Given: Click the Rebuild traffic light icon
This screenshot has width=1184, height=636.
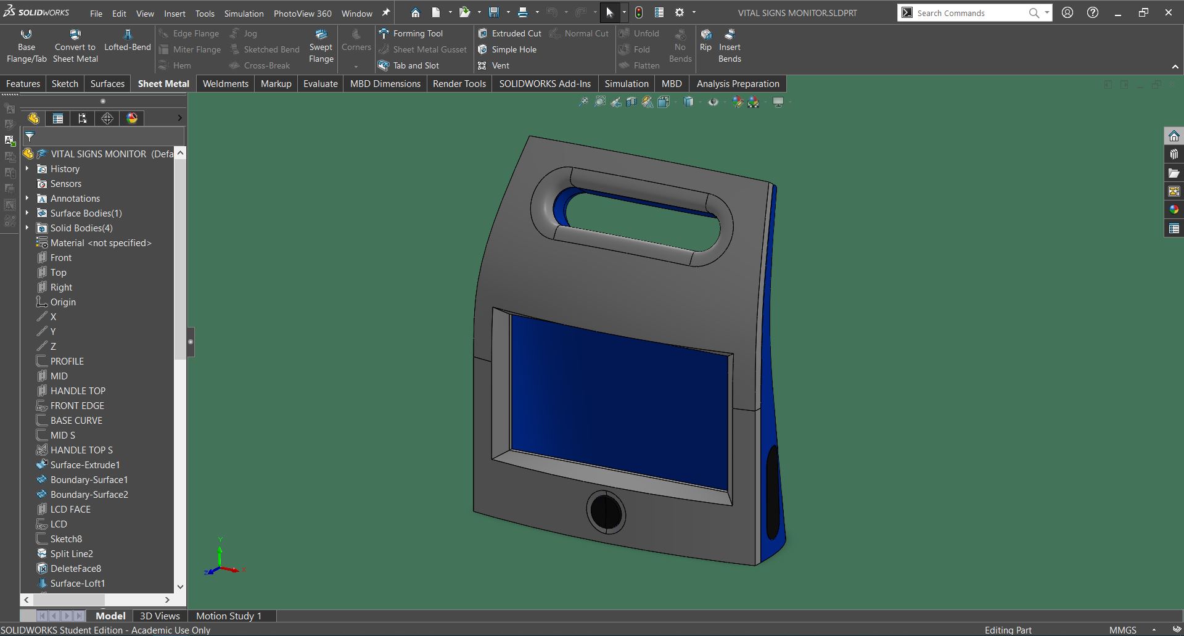Looking at the screenshot, I should click(639, 13).
